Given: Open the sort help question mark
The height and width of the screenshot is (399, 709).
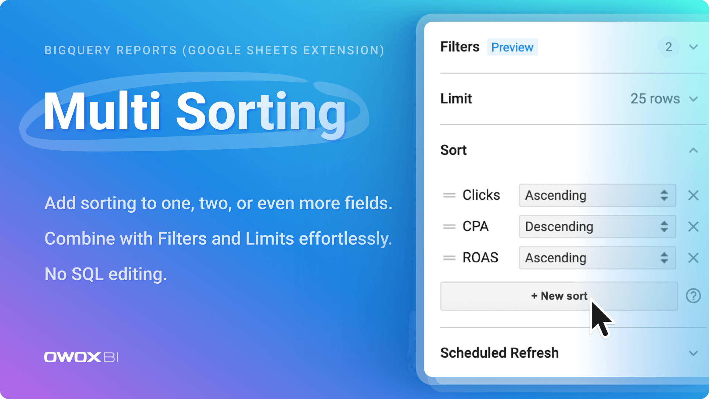Looking at the screenshot, I should click(x=693, y=296).
